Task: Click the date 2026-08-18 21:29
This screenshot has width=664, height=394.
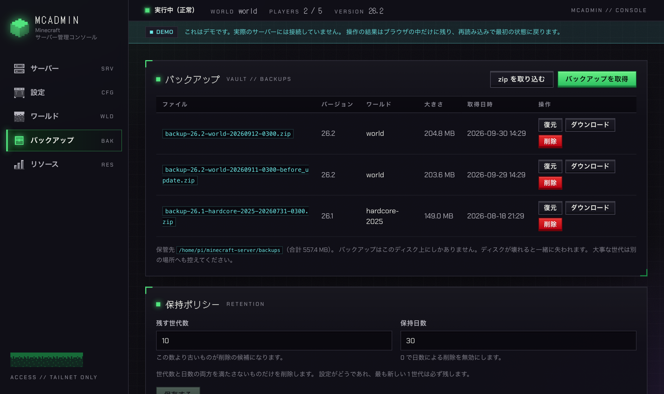Action: coord(496,216)
